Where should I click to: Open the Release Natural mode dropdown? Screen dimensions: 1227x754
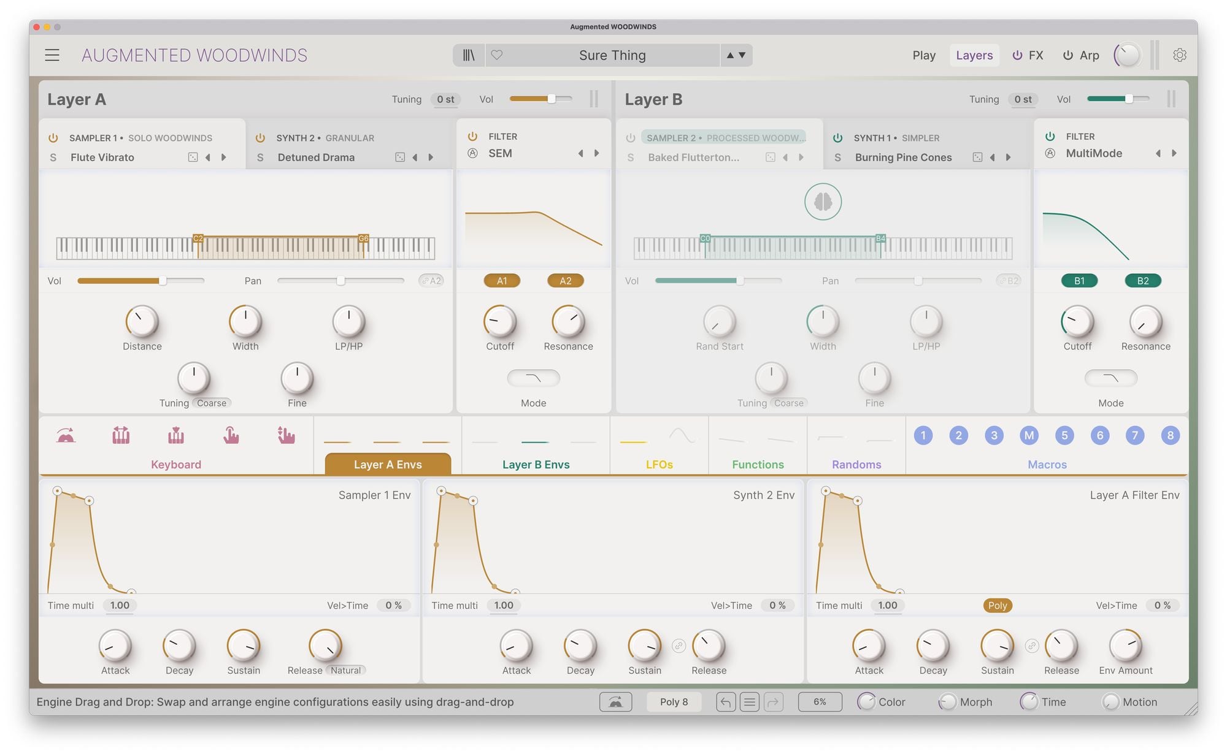click(345, 671)
